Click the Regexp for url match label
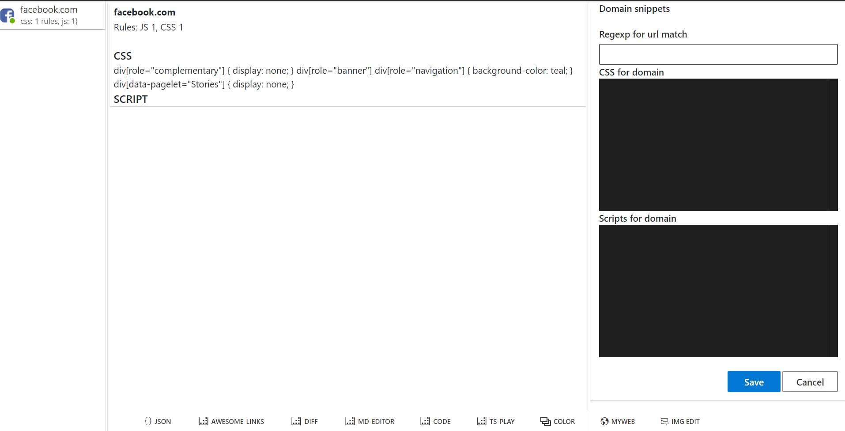 pos(643,34)
